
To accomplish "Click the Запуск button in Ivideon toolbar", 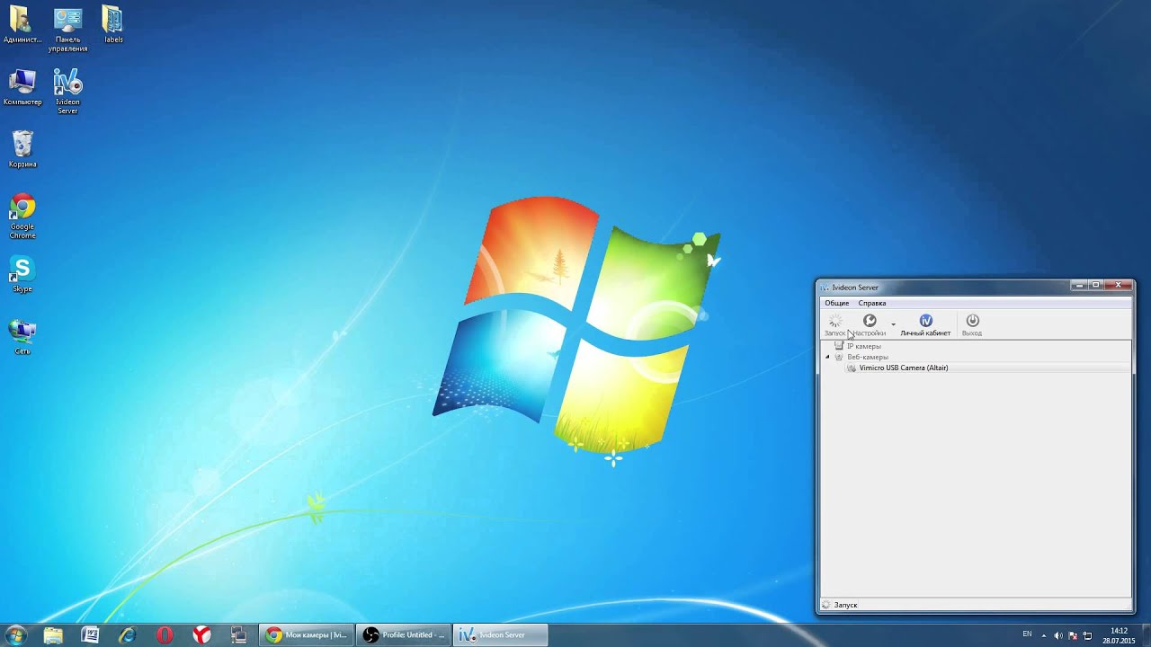I will coord(835,324).
